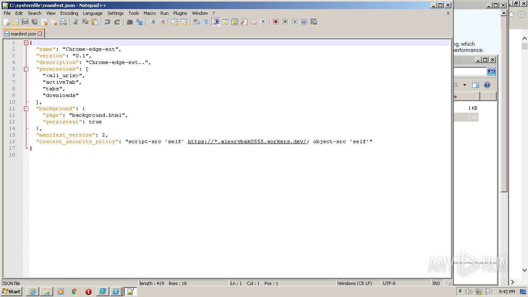Click the New file toolbar icon

tap(7, 22)
